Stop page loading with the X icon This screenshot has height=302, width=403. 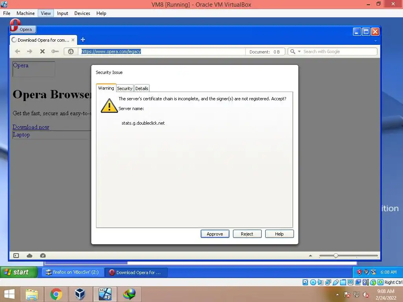(x=43, y=52)
